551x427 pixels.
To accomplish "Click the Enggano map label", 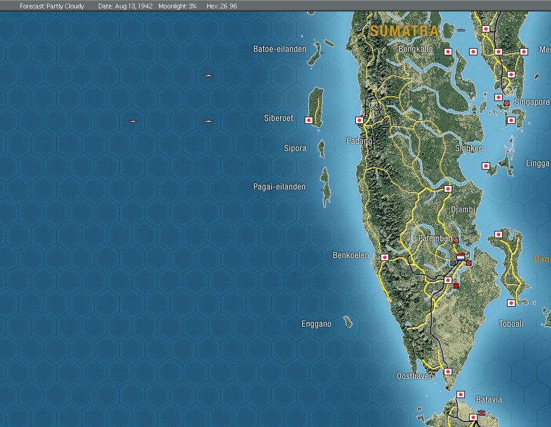I will (316, 324).
